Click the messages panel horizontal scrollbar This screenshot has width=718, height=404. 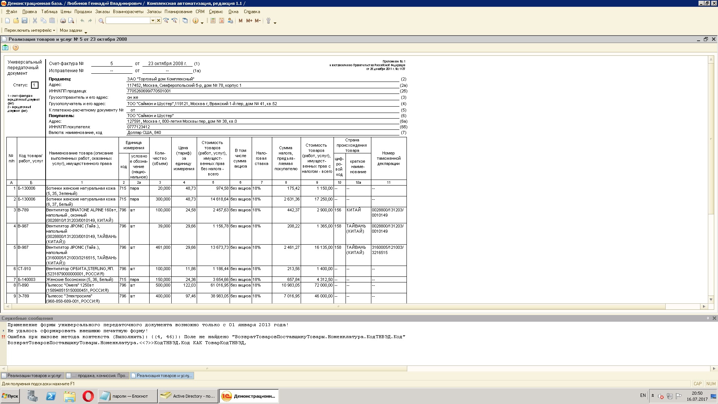[206, 368]
